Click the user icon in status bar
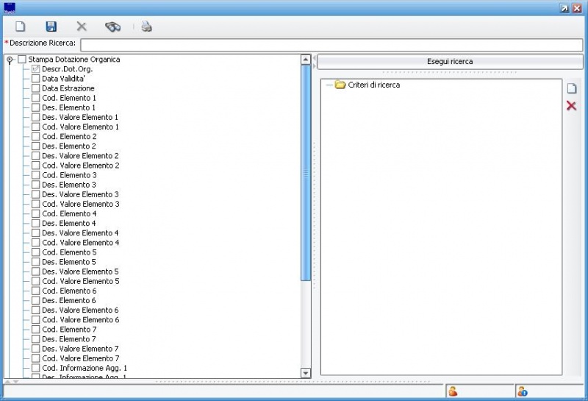Image resolution: width=588 pixels, height=401 pixels. (x=453, y=391)
